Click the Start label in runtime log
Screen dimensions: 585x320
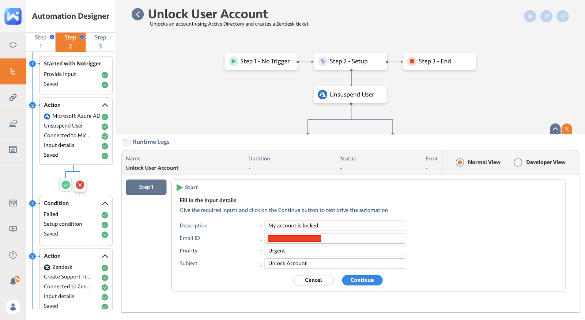coord(191,187)
